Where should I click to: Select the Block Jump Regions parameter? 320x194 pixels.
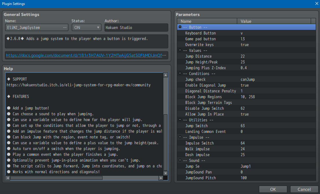[x=246, y=97]
